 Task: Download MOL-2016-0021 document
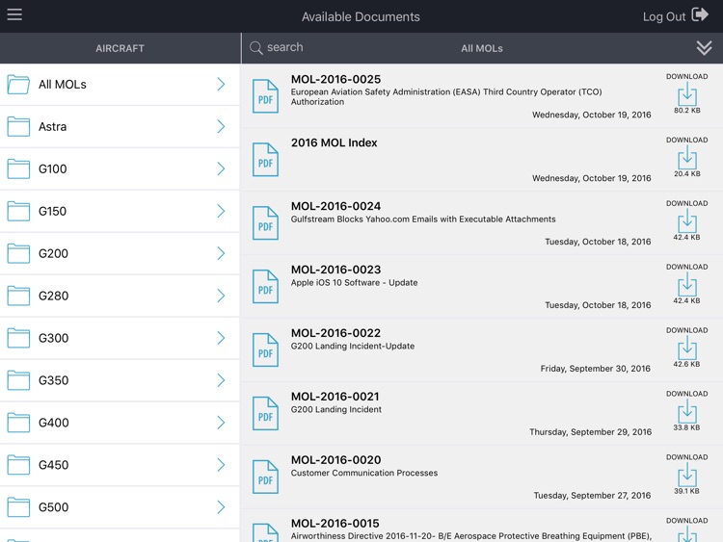[x=687, y=411]
